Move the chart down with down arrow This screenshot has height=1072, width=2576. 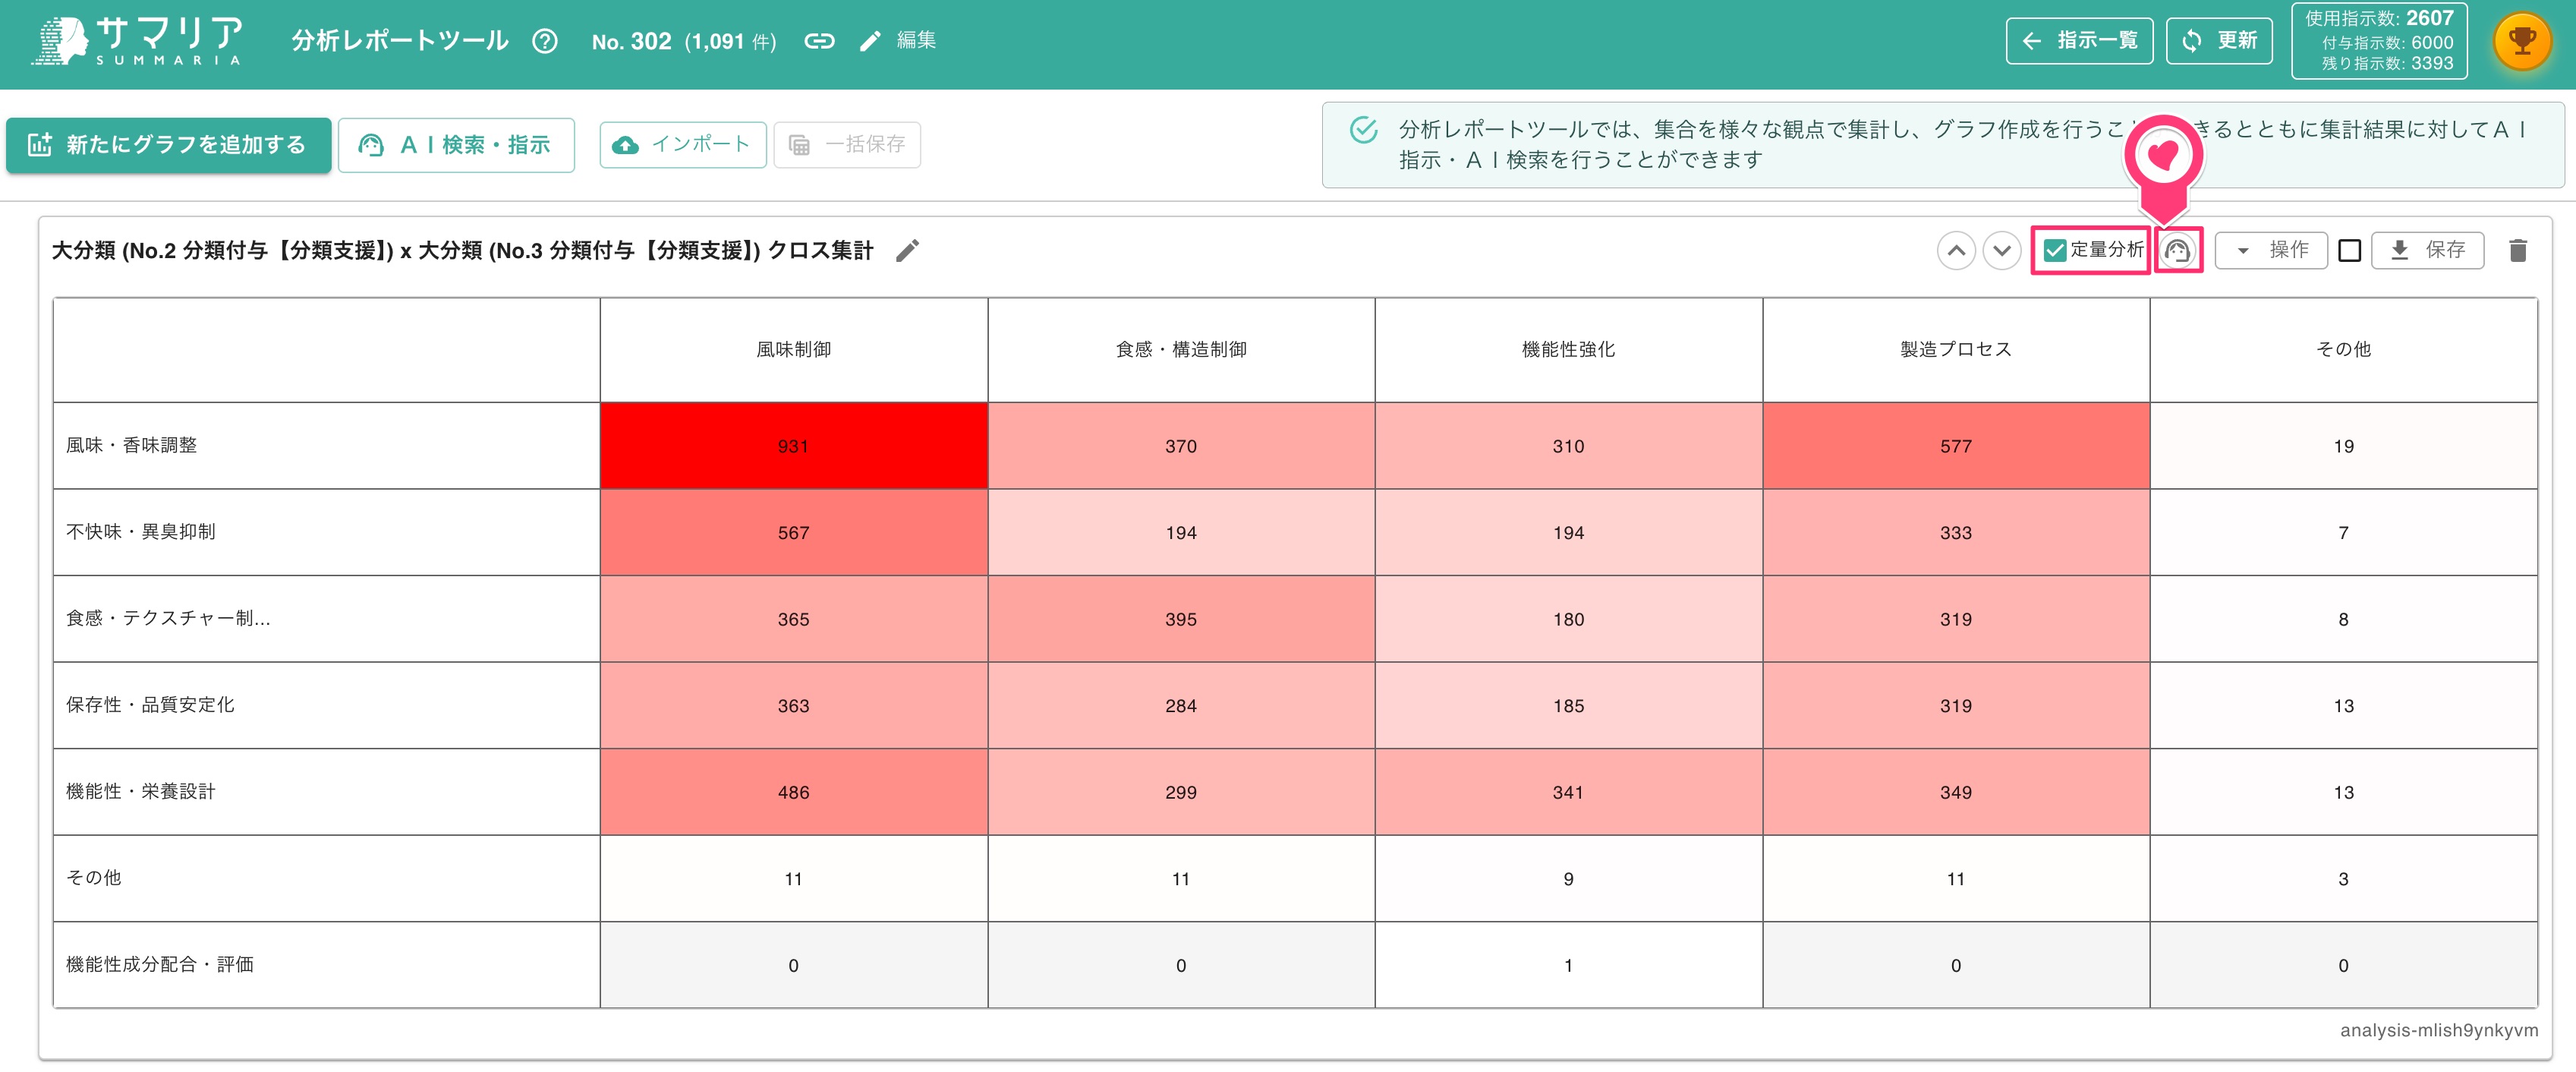tap(2002, 250)
